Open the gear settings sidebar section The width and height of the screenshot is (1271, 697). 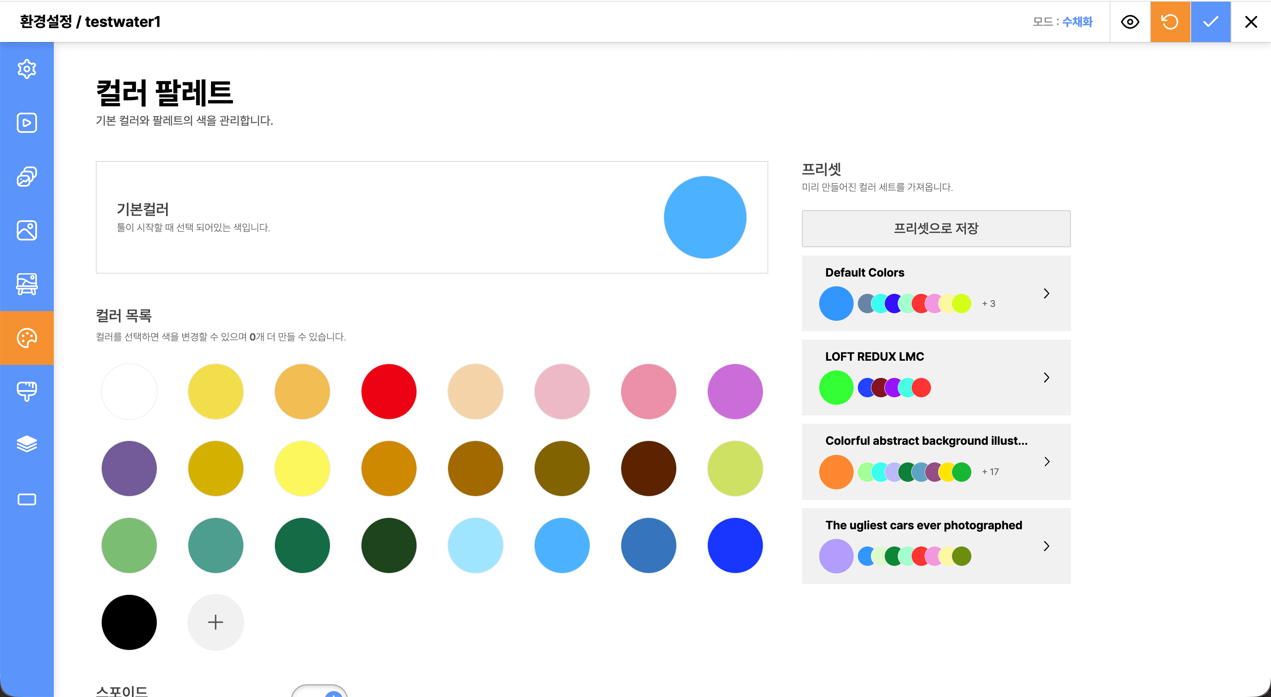(x=26, y=69)
